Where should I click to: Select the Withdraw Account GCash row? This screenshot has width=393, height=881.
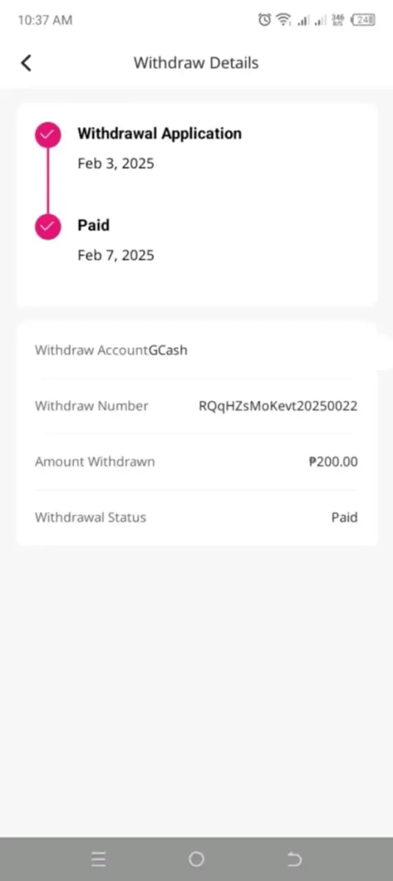tap(196, 350)
